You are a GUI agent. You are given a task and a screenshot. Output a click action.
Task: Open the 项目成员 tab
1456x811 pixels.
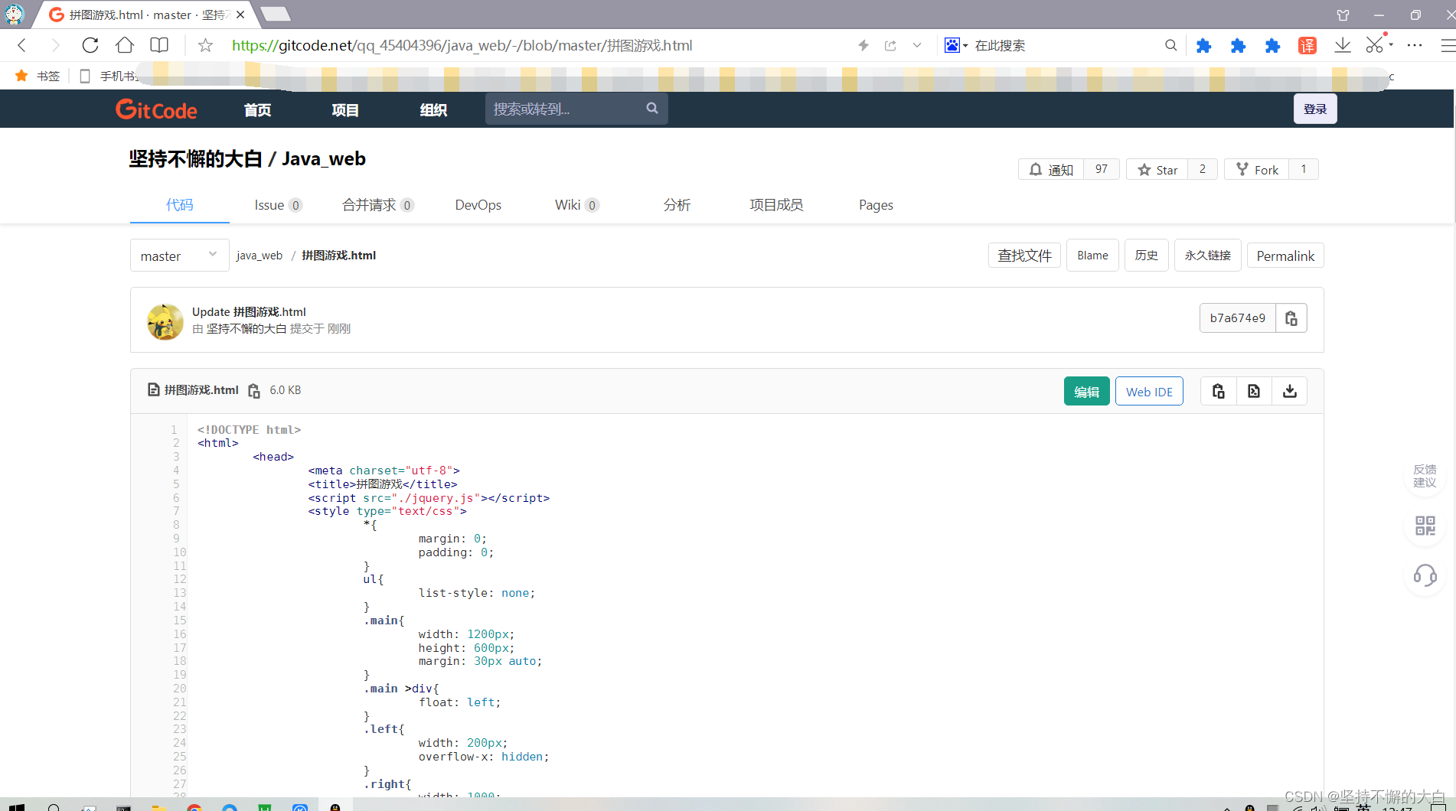[x=776, y=205]
